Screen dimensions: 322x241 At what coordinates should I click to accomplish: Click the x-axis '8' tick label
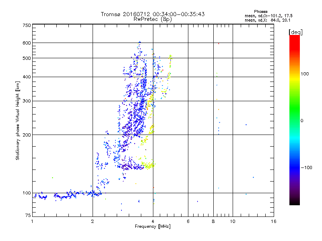pyautogui.click(x=213, y=221)
